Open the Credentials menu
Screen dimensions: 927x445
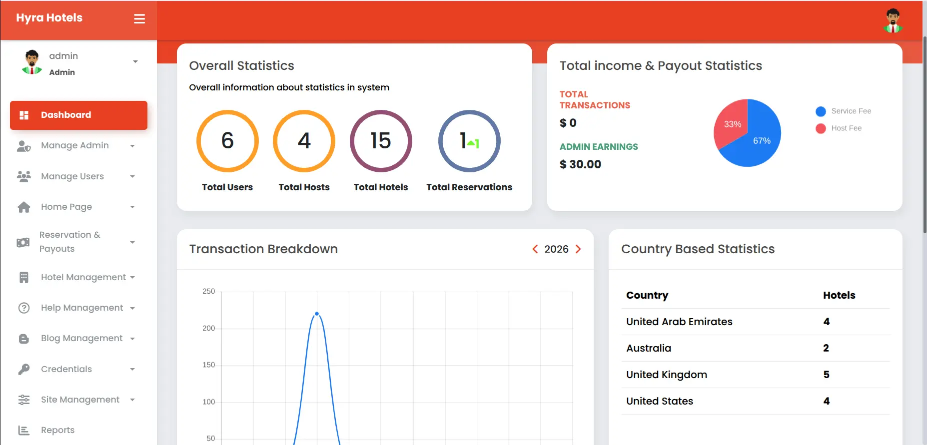point(78,369)
